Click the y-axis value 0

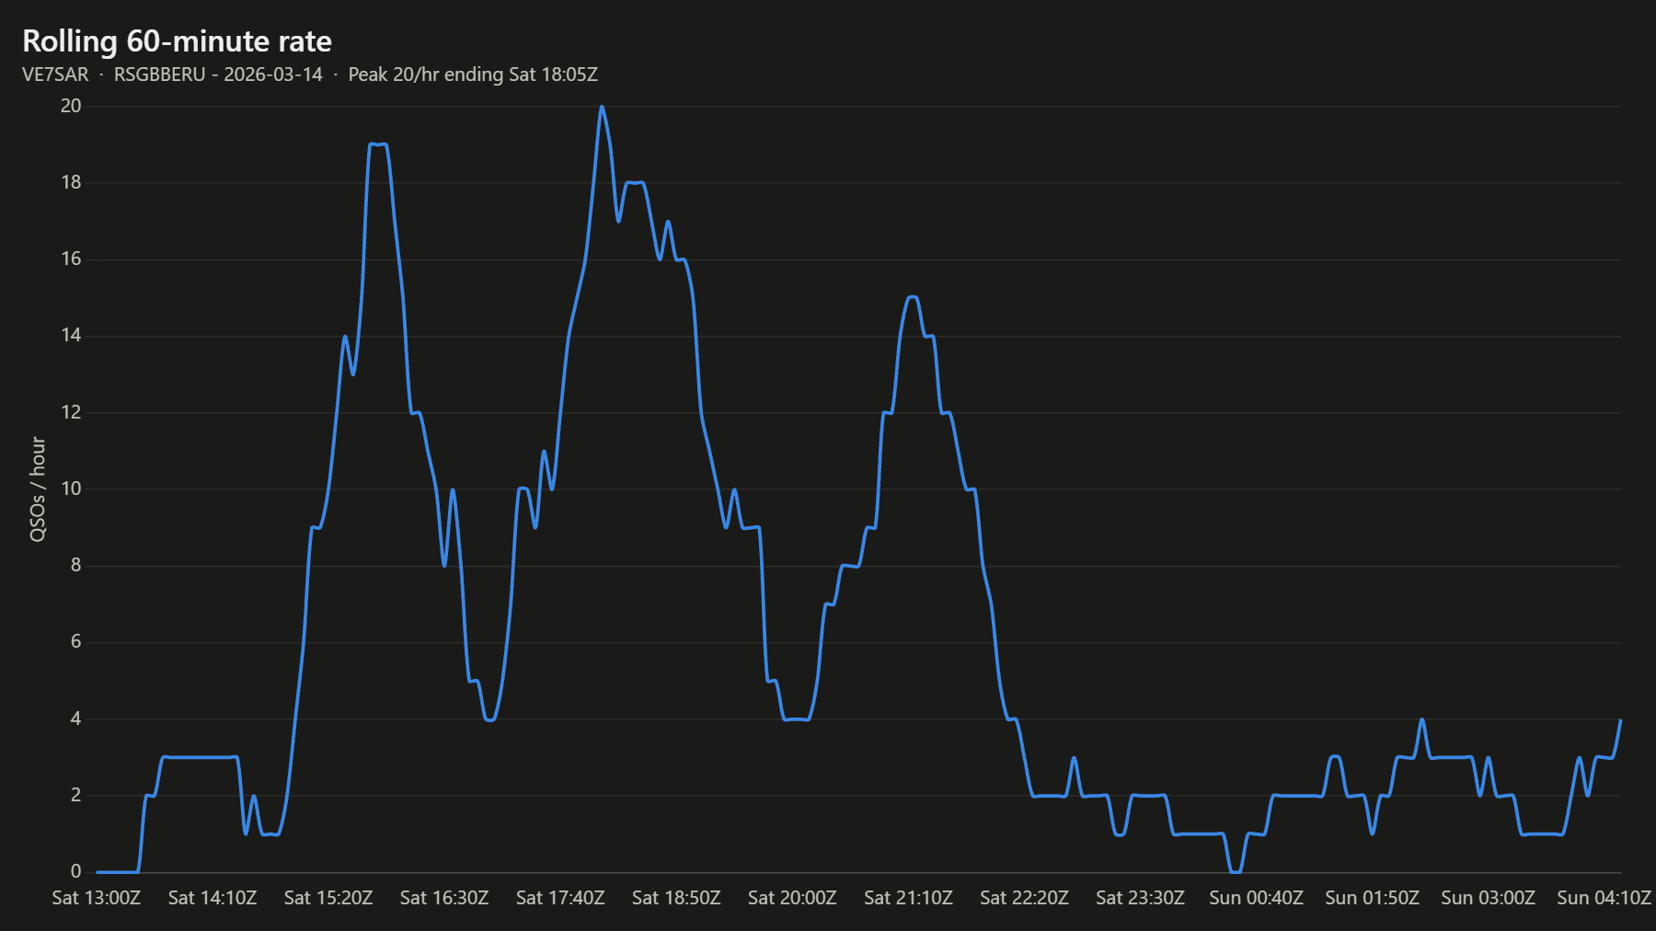[x=76, y=871]
